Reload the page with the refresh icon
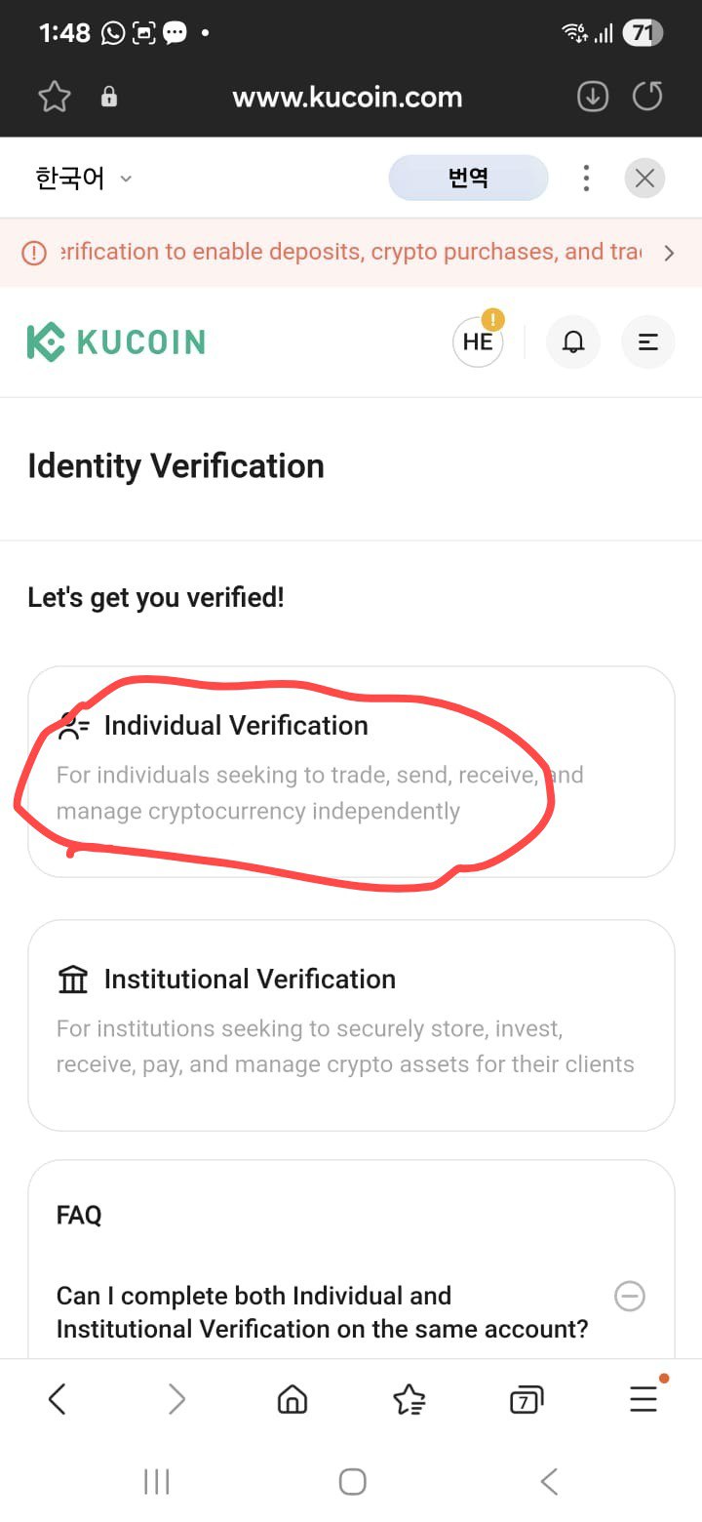The width and height of the screenshot is (702, 1522). pyautogui.click(x=647, y=97)
